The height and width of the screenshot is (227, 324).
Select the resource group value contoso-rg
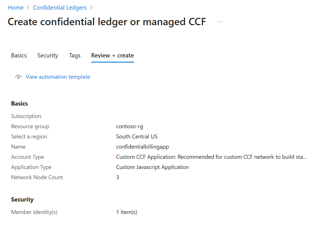(129, 126)
